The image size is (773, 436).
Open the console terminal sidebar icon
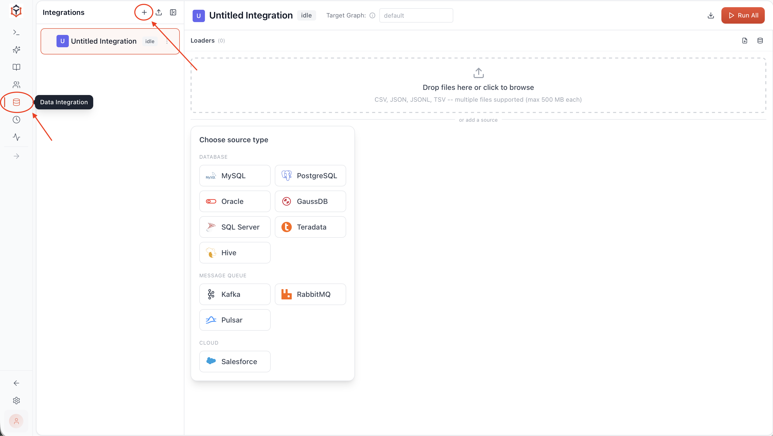pos(16,32)
